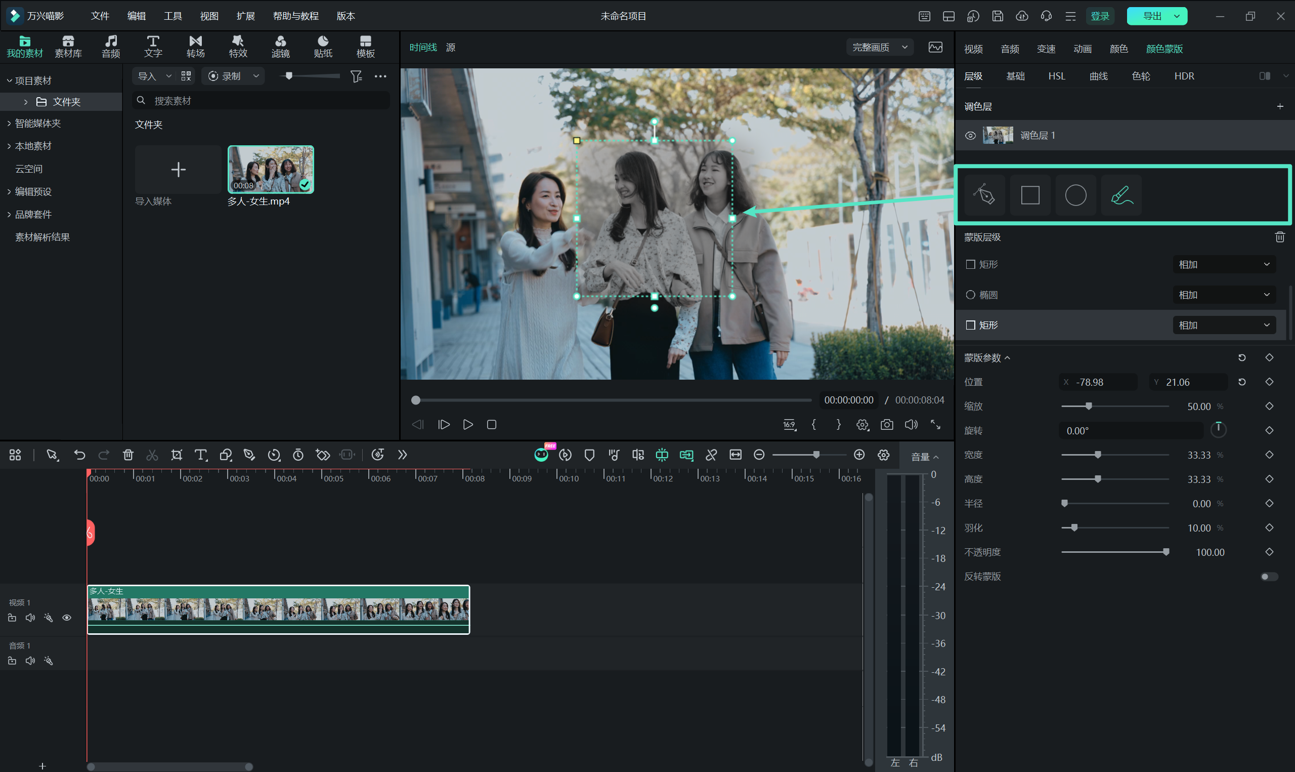Toggle visibility of the 视频 1 track

[66, 618]
